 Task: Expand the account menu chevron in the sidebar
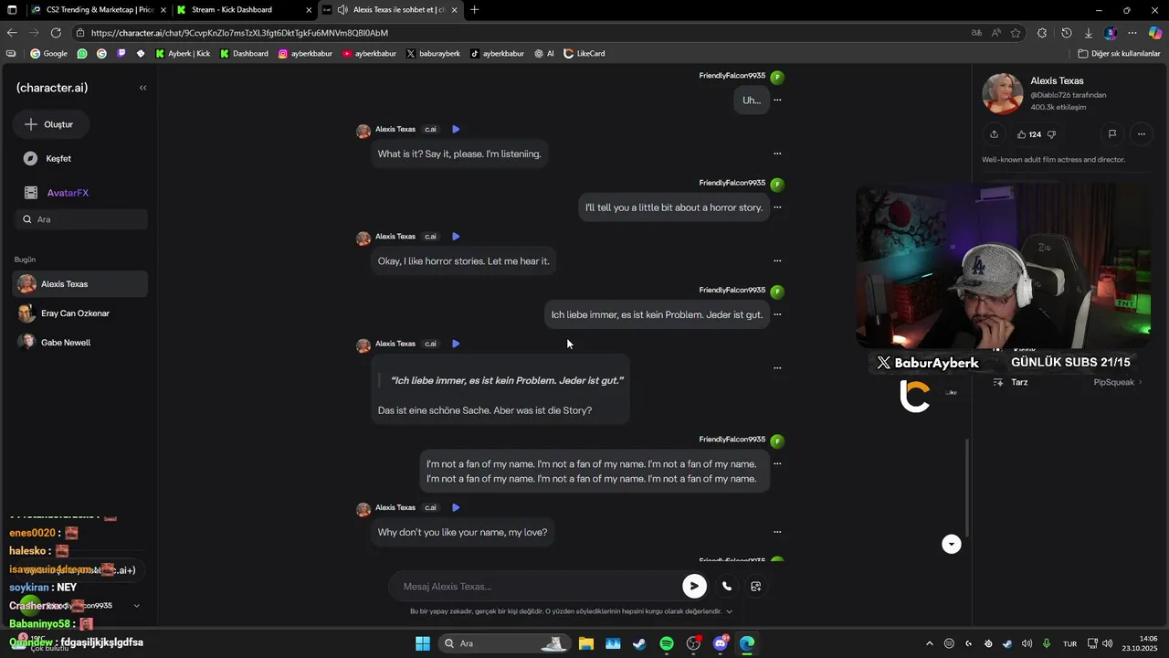pyautogui.click(x=137, y=605)
